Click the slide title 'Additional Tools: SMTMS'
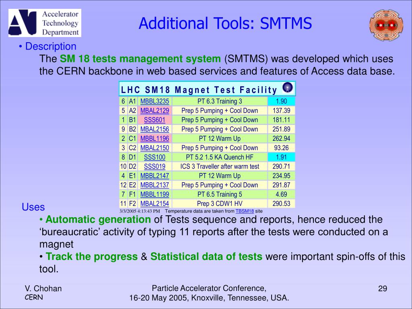Screen dimensions: 412x309 (225, 23)
